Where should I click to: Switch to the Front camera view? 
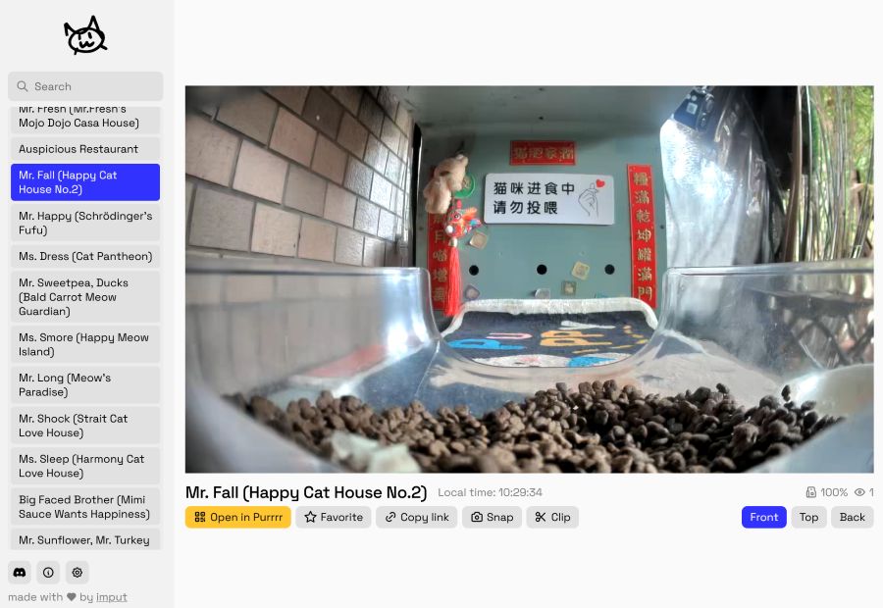coord(763,517)
